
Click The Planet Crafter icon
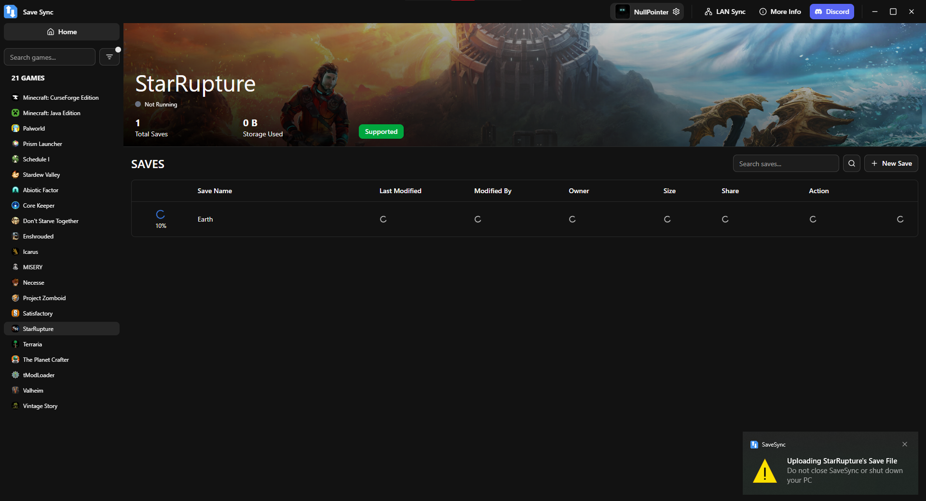pos(15,359)
